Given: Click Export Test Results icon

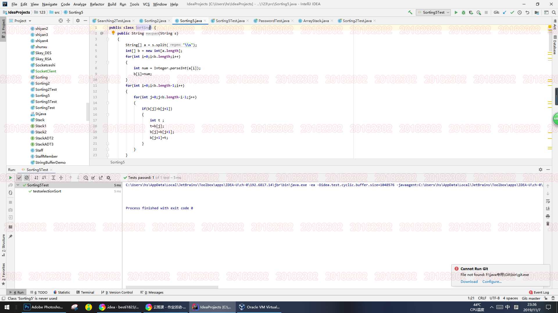Looking at the screenshot, I should tap(101, 178).
